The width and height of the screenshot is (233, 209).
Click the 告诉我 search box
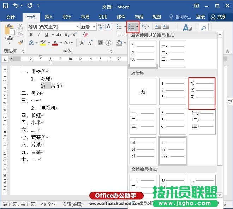180,17
